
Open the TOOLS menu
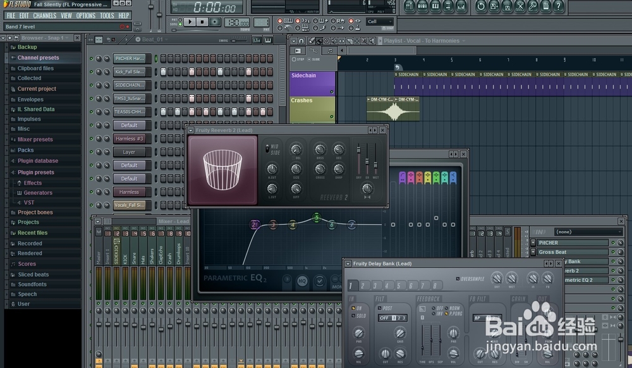(x=107, y=16)
